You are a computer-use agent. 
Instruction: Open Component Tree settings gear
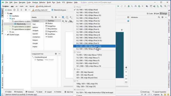(56, 54)
